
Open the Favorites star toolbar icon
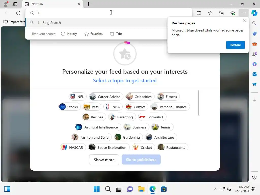point(210,13)
